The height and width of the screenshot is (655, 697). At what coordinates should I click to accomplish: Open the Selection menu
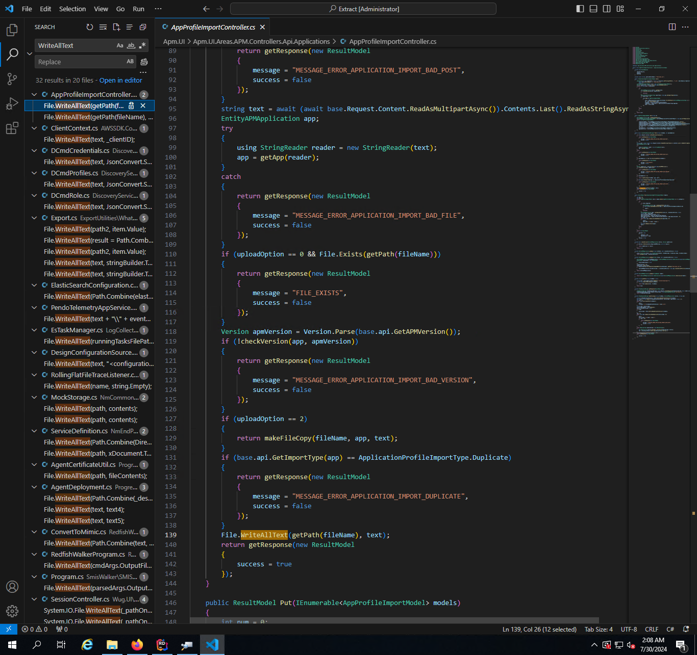[72, 9]
